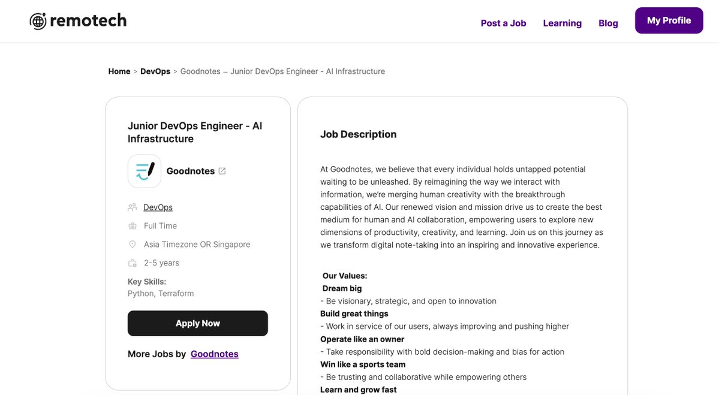
Task: Click the 'Dream big' heading
Action: click(x=342, y=289)
